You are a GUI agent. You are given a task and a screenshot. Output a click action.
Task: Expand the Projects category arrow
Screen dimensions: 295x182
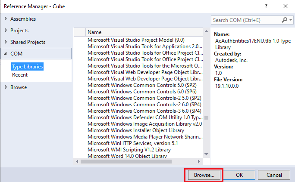click(x=6, y=31)
